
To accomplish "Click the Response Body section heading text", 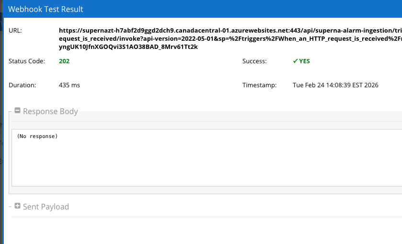I will click(50, 111).
